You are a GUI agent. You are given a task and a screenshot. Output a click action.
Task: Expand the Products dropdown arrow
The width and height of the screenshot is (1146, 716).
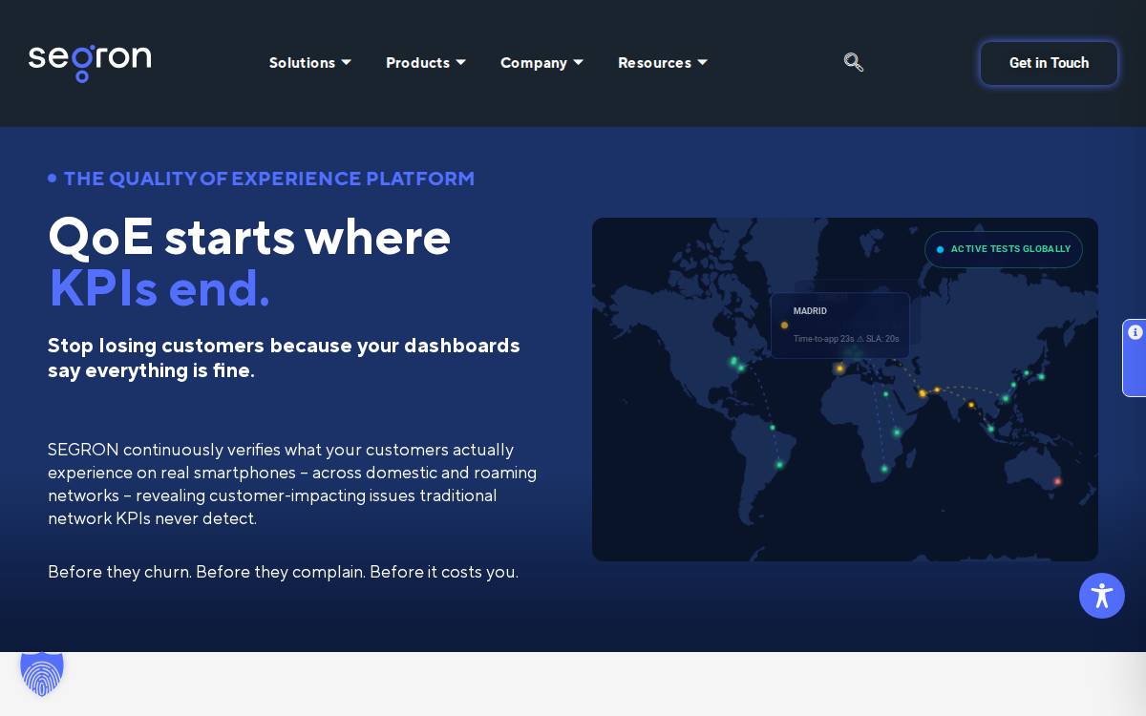coord(460,63)
